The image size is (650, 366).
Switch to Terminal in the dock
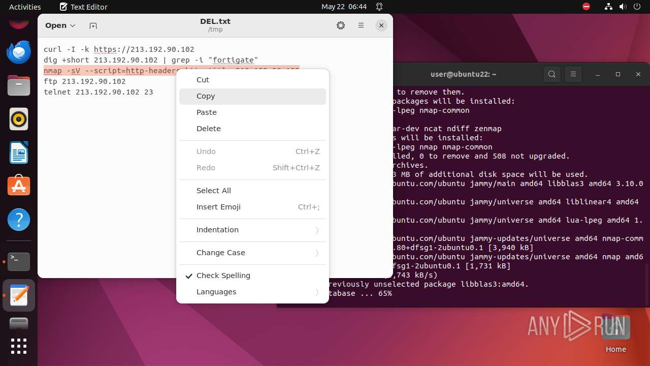click(x=19, y=261)
